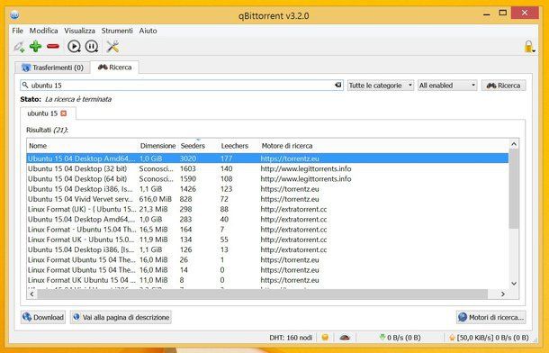Viewport: 549px width, 353px height.
Task: Click the green plus add torrent icon
Action: click(x=35, y=46)
